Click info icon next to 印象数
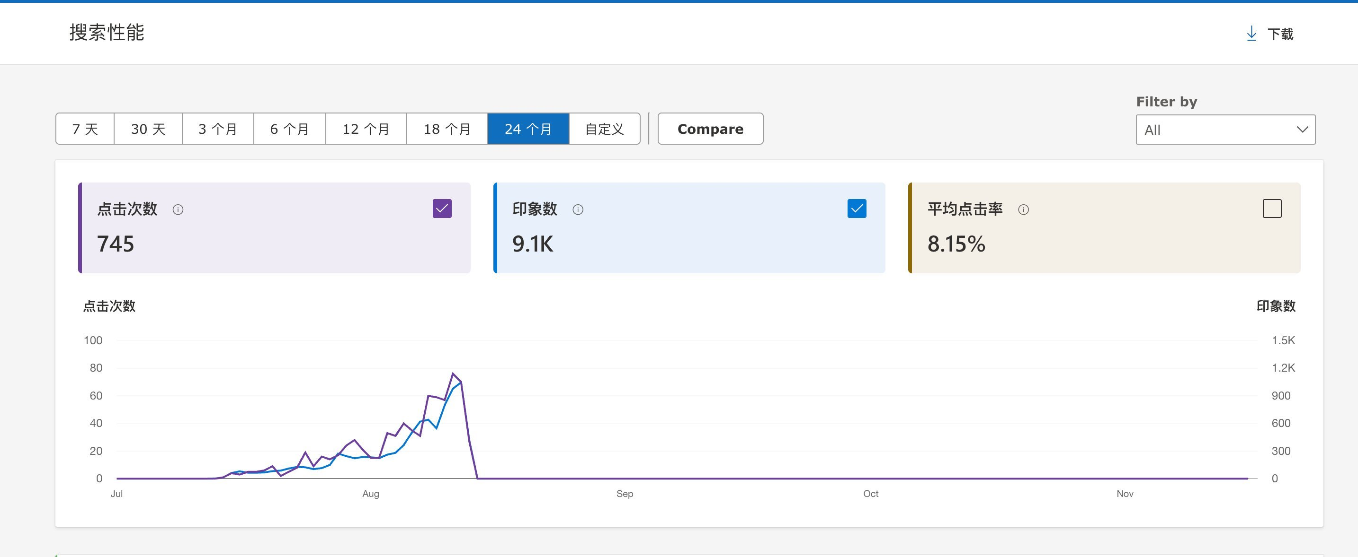The width and height of the screenshot is (1358, 557). coord(578,209)
